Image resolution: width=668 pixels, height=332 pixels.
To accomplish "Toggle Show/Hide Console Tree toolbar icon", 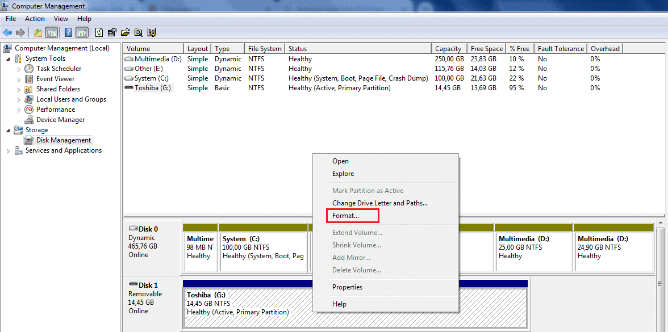I will pos(51,32).
